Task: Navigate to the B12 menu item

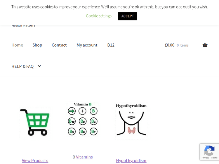Action: (x=111, y=45)
